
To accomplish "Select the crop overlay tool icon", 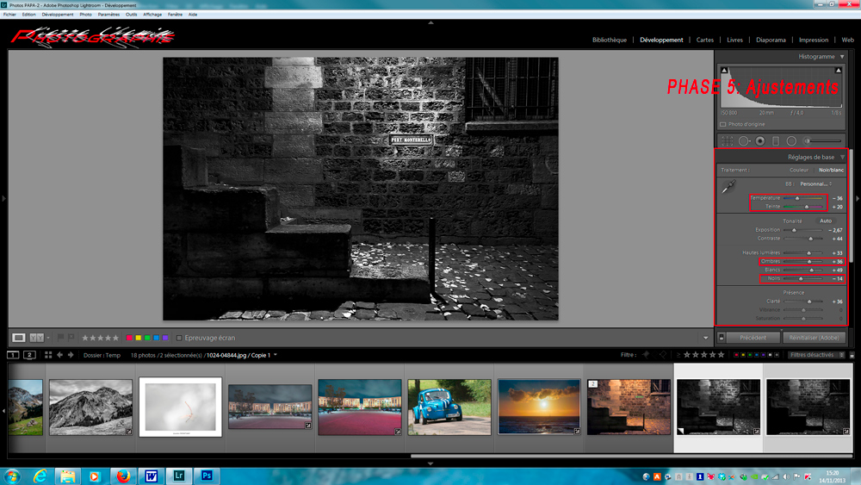I will tap(728, 141).
